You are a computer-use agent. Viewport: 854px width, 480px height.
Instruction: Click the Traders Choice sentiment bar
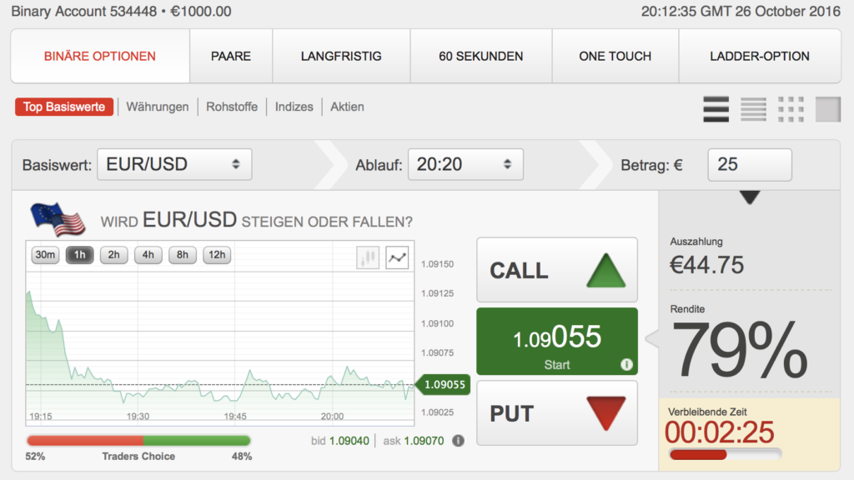139,441
